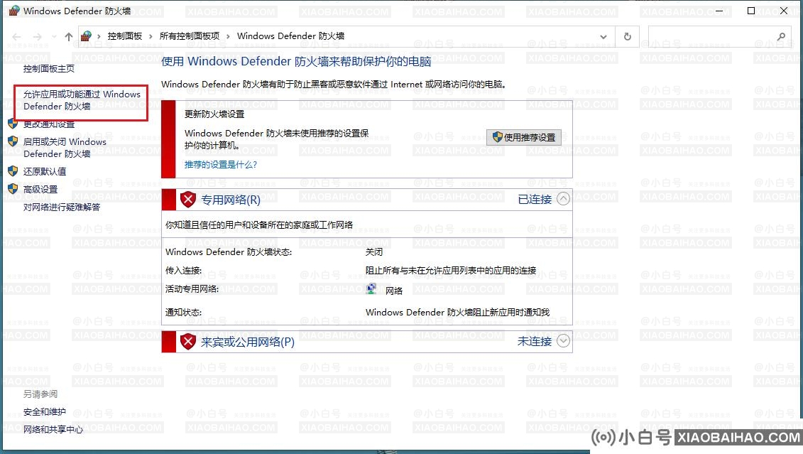Open 还原默认值 link
The width and height of the screenshot is (803, 454).
pyautogui.click(x=45, y=171)
